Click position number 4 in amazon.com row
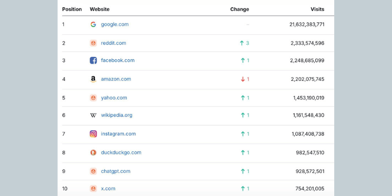This screenshot has width=392, height=196. (x=64, y=79)
